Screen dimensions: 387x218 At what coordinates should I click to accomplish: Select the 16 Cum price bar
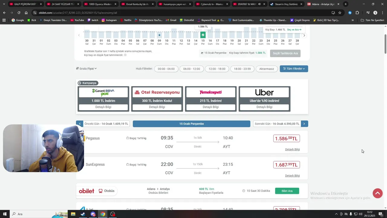[x=210, y=33]
